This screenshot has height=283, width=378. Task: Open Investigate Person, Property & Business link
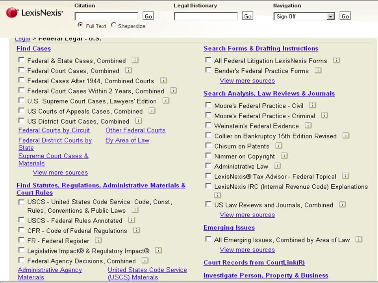(x=266, y=275)
